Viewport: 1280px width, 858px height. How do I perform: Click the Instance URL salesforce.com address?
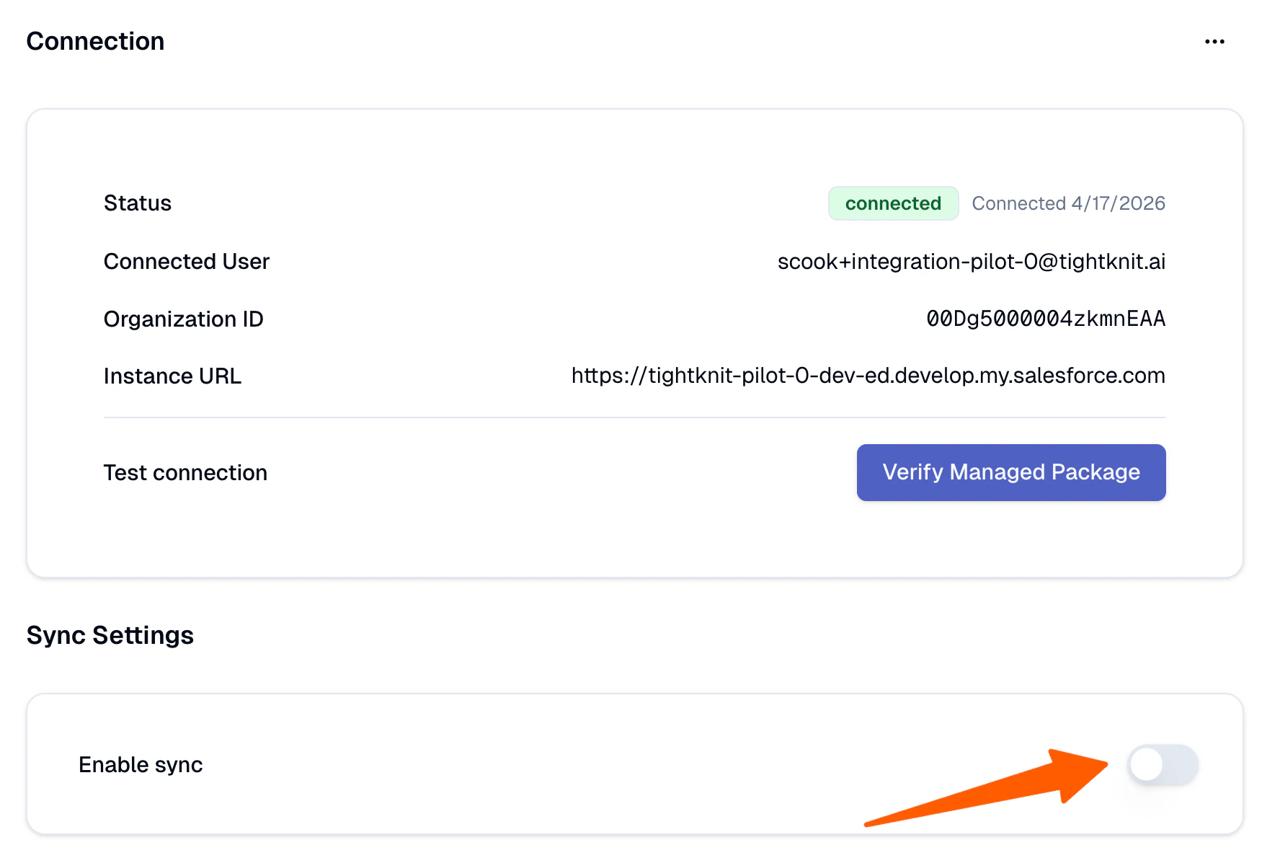(x=868, y=376)
